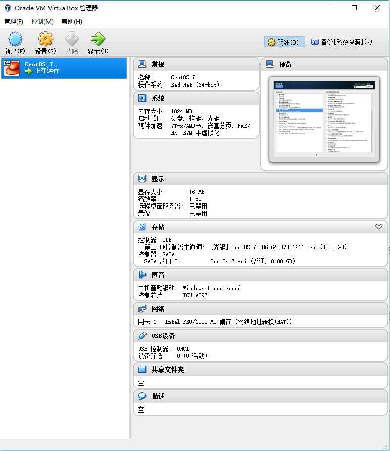Click the Windows DirectSound audio driver value
The image size is (390, 451).
pyautogui.click(x=212, y=288)
